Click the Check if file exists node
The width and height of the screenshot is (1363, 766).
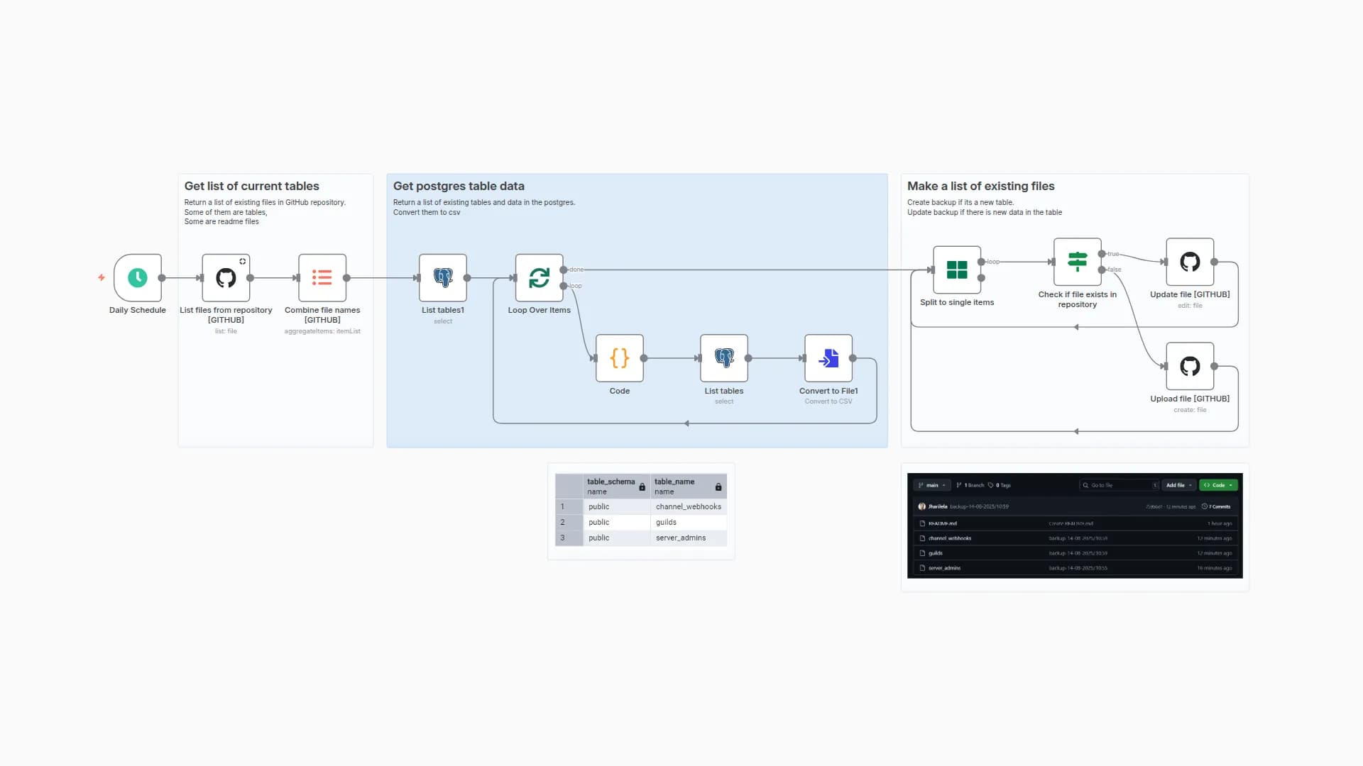click(1076, 262)
